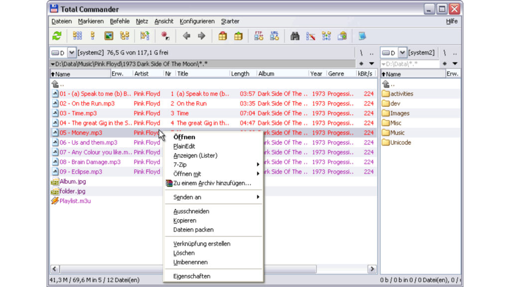The height and width of the screenshot is (287, 510).
Task: Open URL FTP connection icon
Action: coord(274,36)
